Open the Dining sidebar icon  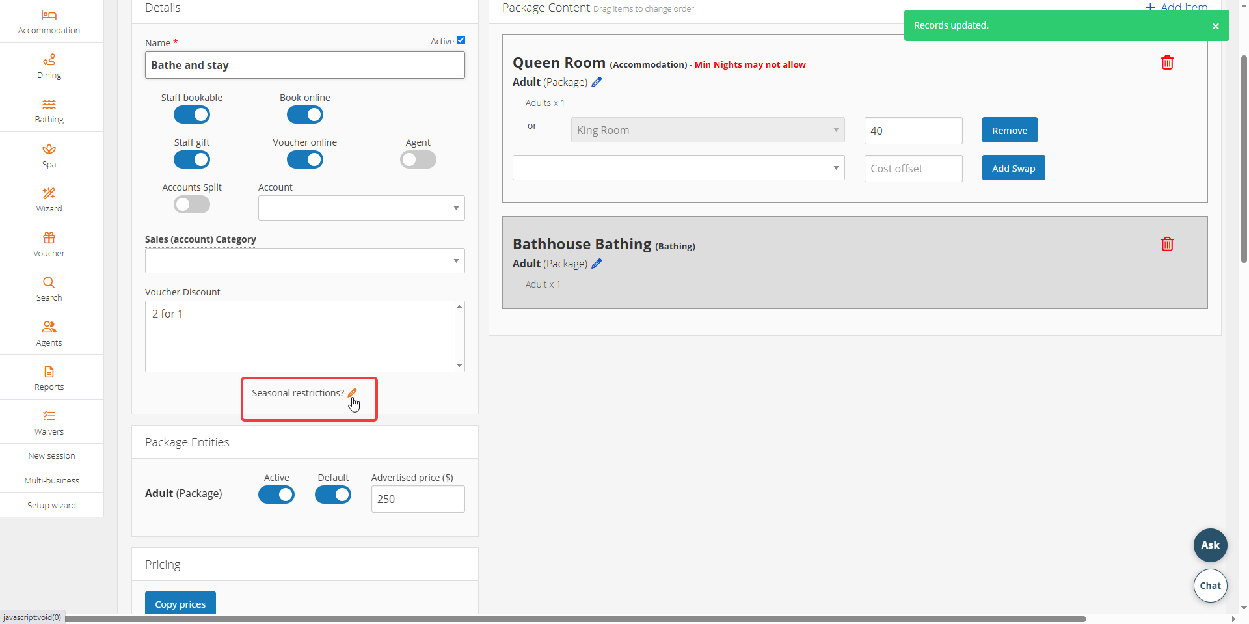pos(49,60)
